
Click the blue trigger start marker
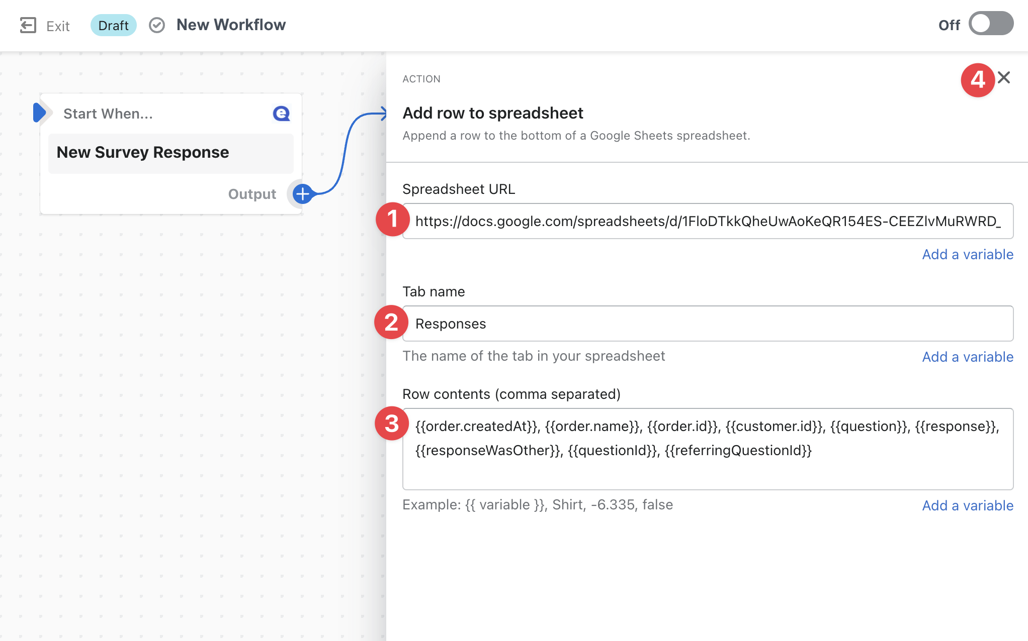tap(40, 113)
